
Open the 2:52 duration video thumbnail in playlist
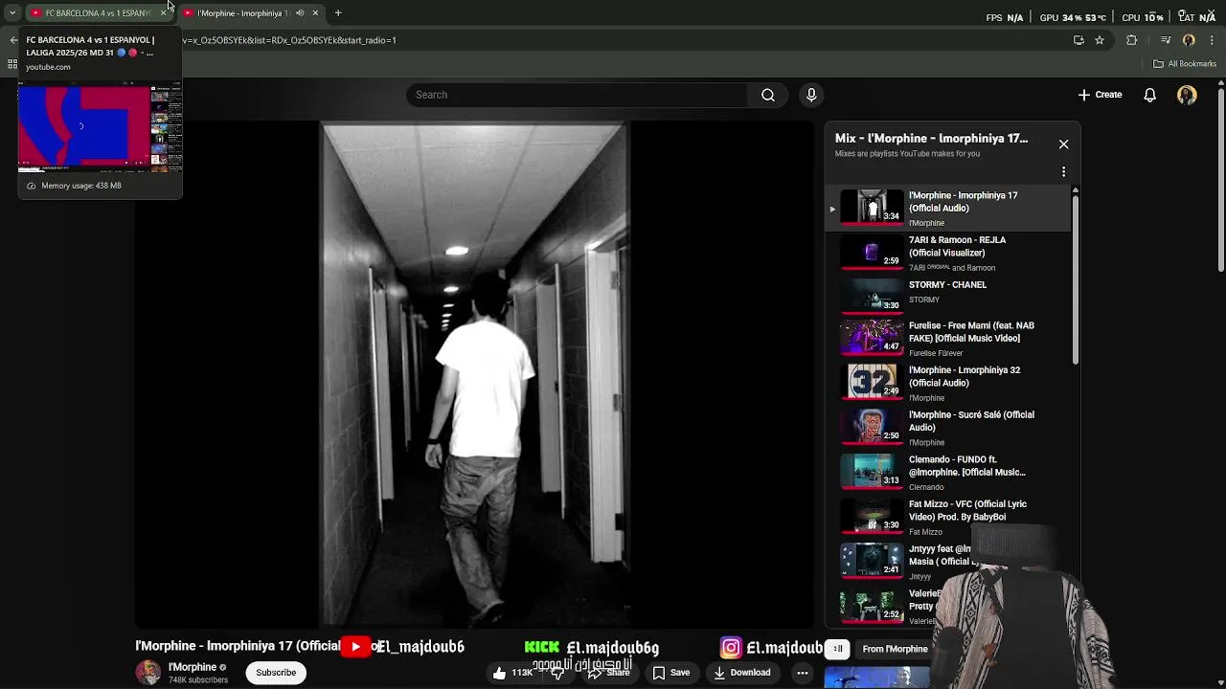point(872,606)
